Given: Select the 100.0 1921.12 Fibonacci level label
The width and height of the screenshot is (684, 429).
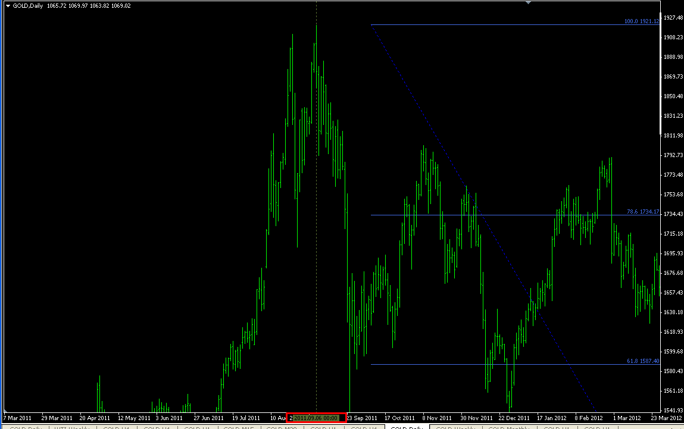Looking at the screenshot, I should point(642,21).
